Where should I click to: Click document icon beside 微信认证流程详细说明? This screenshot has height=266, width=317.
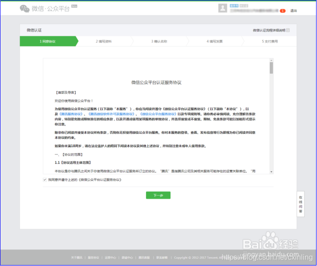click(288, 30)
